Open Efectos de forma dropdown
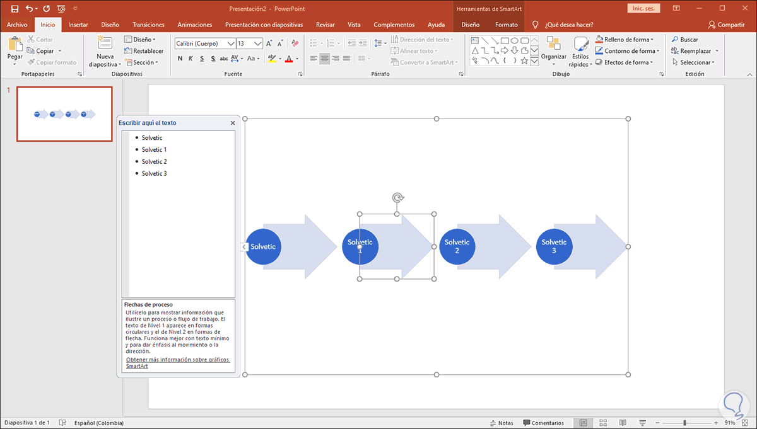Image resolution: width=757 pixels, height=429 pixels. click(625, 62)
